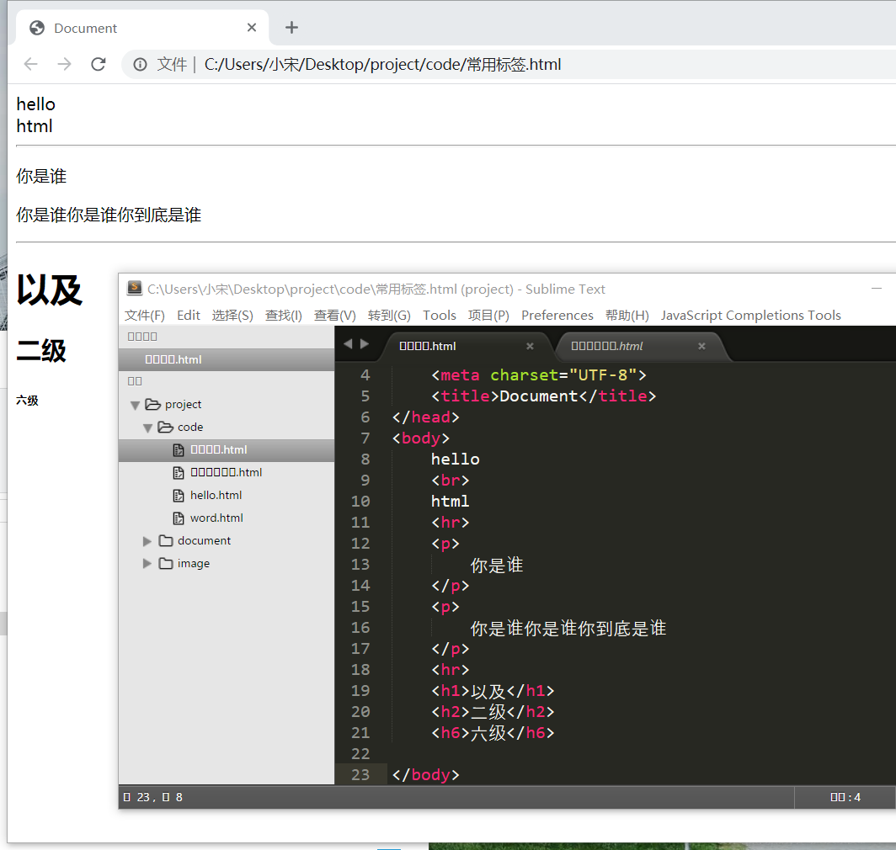Click the page-info icon in browser address bar

140,64
